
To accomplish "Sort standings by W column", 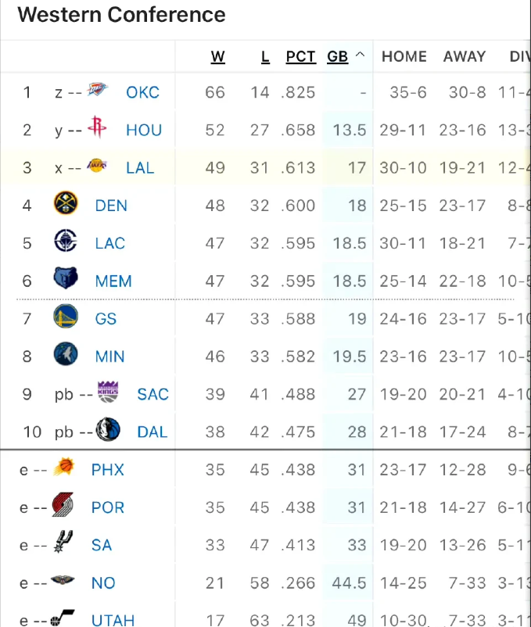I will coord(218,57).
